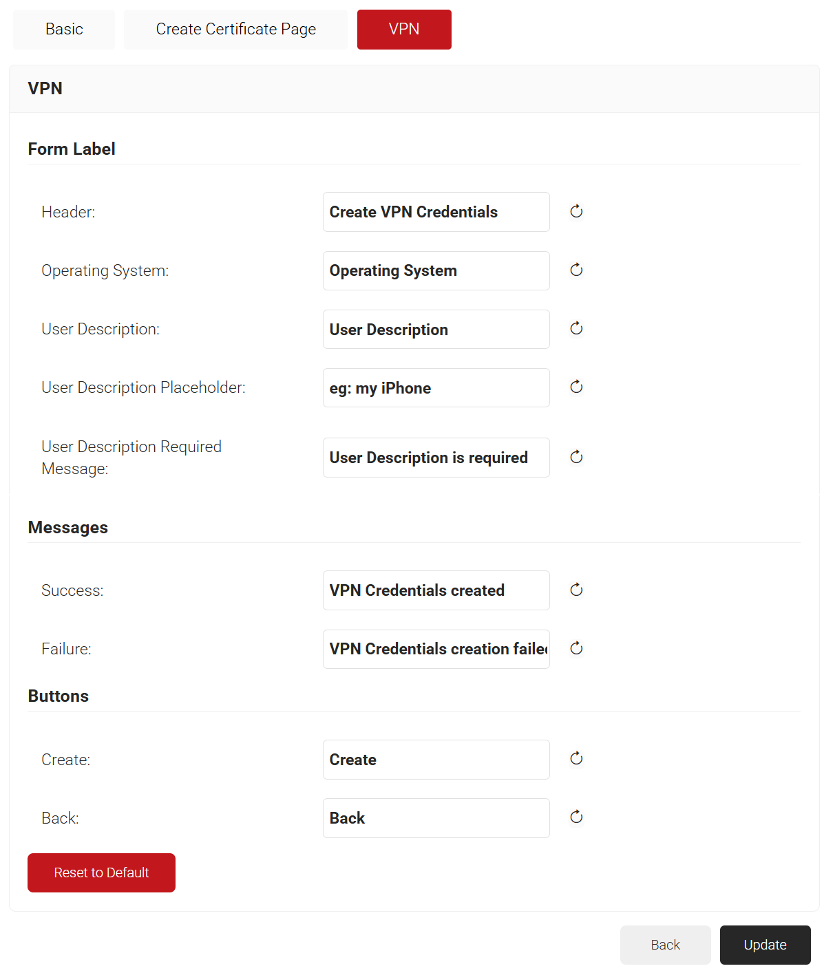Edit the Header text input
Image resolution: width=824 pixels, height=975 pixels.
[436, 212]
